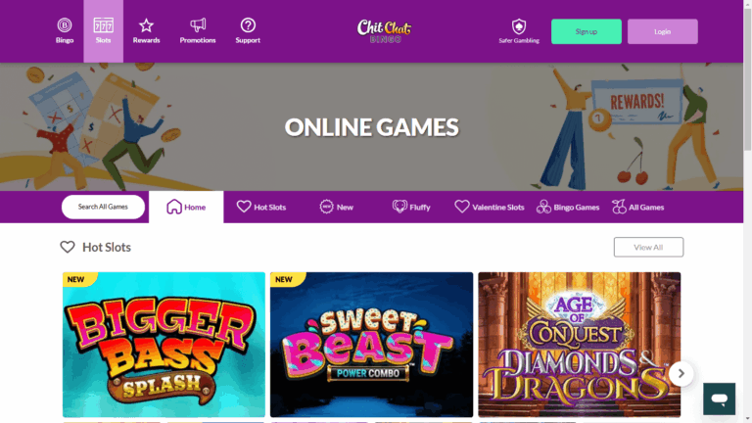Open the New games tab
Image resolution: width=752 pixels, height=423 pixels.
[x=336, y=207]
